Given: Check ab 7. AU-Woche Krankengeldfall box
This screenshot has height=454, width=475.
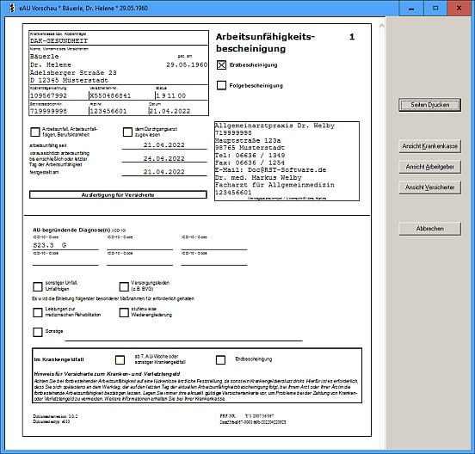Looking at the screenshot, I should [x=120, y=360].
